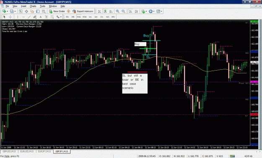Select the Vertical Line drawing tool
262x158 pixels.
point(18,17)
